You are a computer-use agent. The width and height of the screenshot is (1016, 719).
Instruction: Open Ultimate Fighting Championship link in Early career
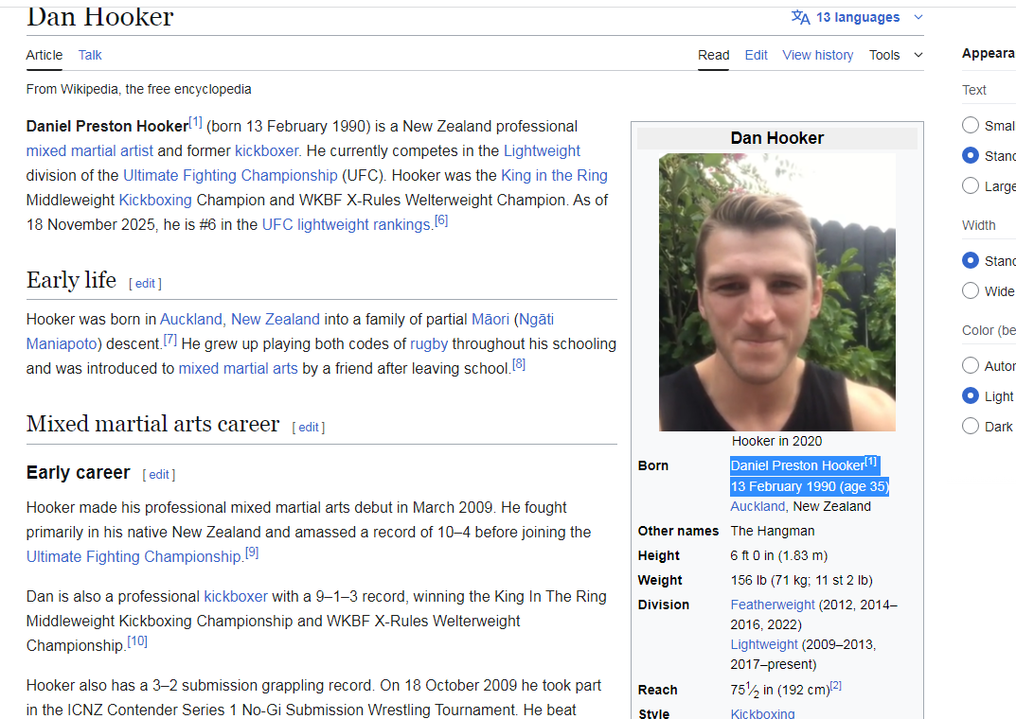[134, 556]
